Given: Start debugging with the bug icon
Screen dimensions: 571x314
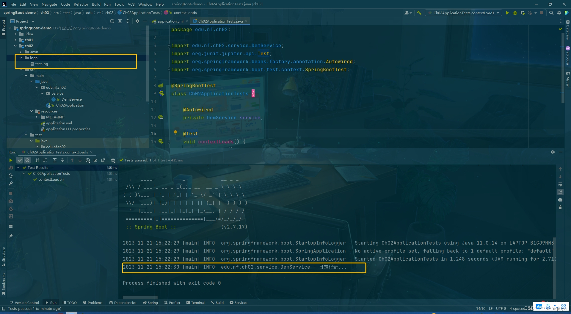Looking at the screenshot, I should coord(515,13).
